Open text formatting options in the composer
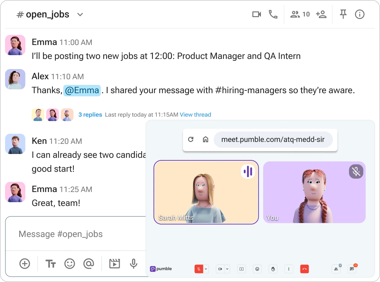This screenshot has height=282, width=380. (50, 263)
